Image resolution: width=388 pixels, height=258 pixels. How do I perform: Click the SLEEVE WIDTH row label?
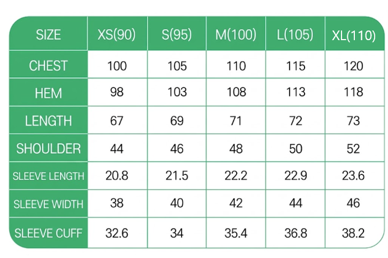[49, 204]
